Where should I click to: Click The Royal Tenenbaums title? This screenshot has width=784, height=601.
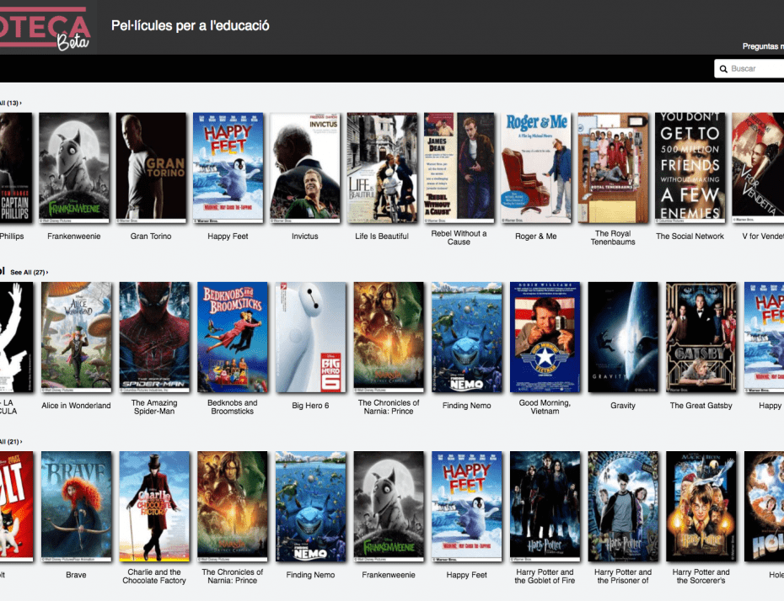(613, 237)
